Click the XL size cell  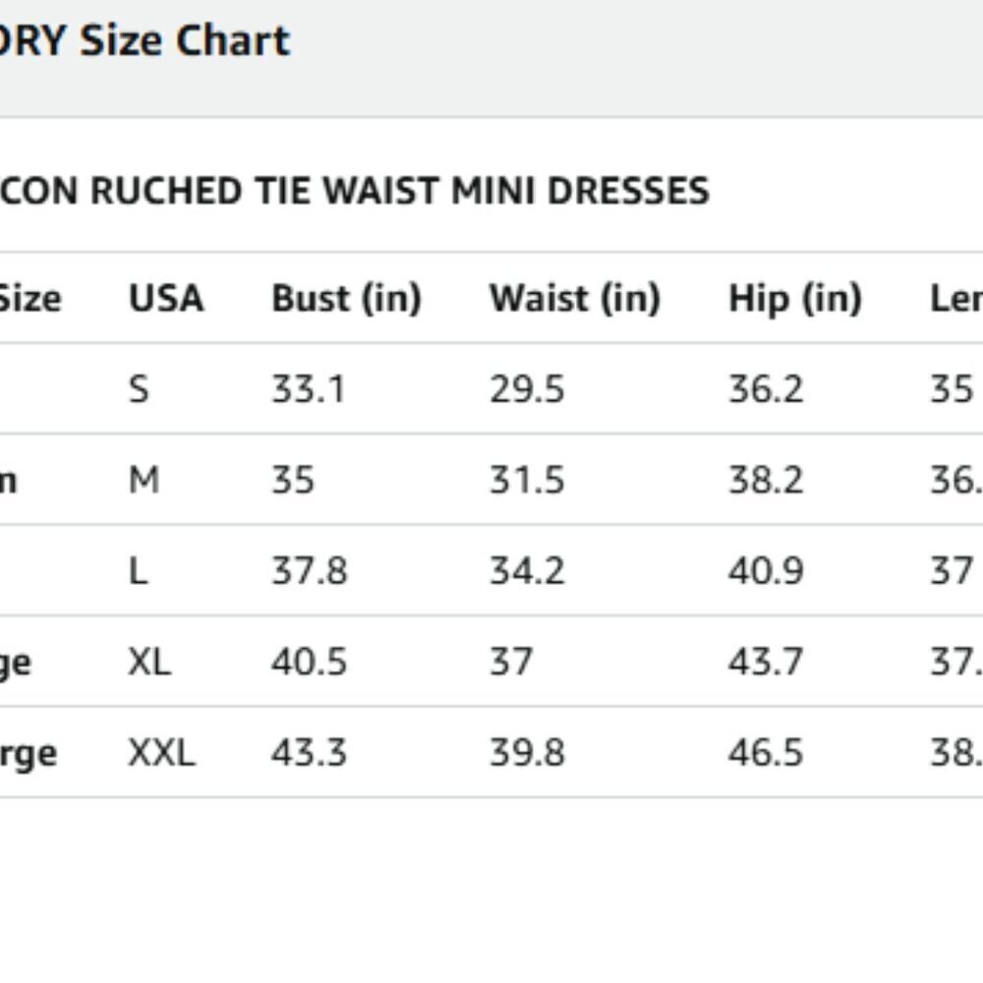coord(149,662)
